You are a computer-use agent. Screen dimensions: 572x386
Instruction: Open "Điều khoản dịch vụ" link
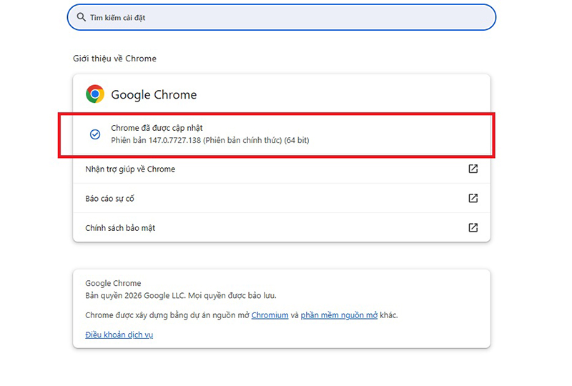pyautogui.click(x=119, y=335)
